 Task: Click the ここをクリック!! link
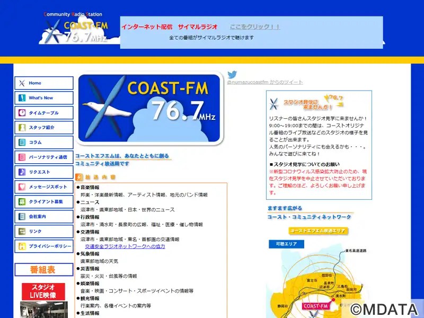point(254,27)
